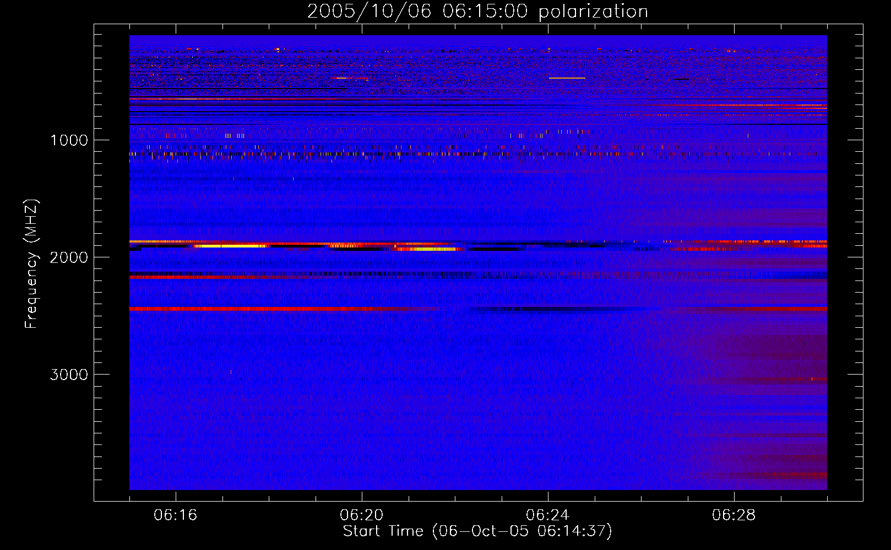891x550 pixels.
Task: Click the 'Frequency (MHZ)' axis label
Action: click(31, 264)
